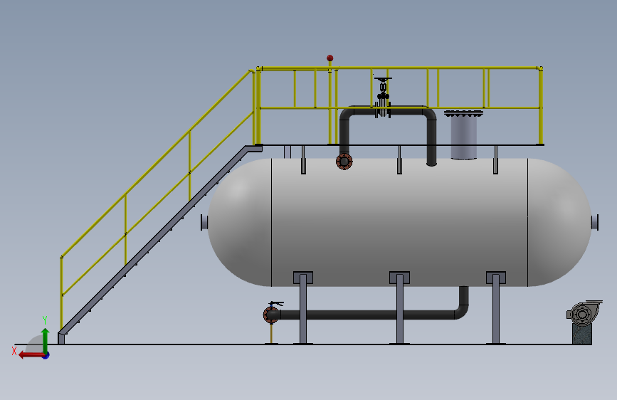Select the gray manhole nozzle on tank top
This screenshot has height=400, width=617.
click(x=463, y=135)
